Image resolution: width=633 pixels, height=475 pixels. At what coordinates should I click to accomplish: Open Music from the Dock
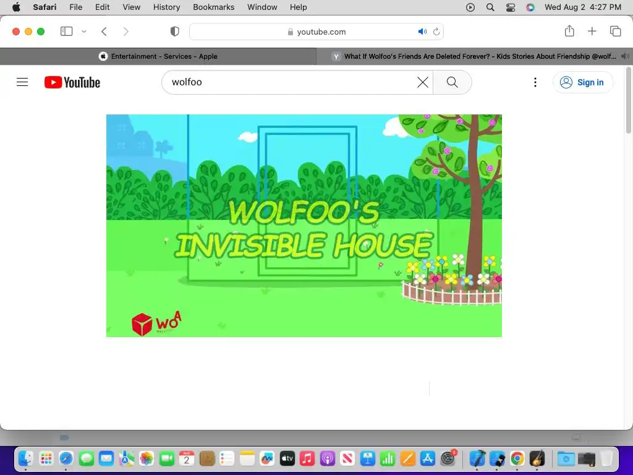tap(307, 458)
